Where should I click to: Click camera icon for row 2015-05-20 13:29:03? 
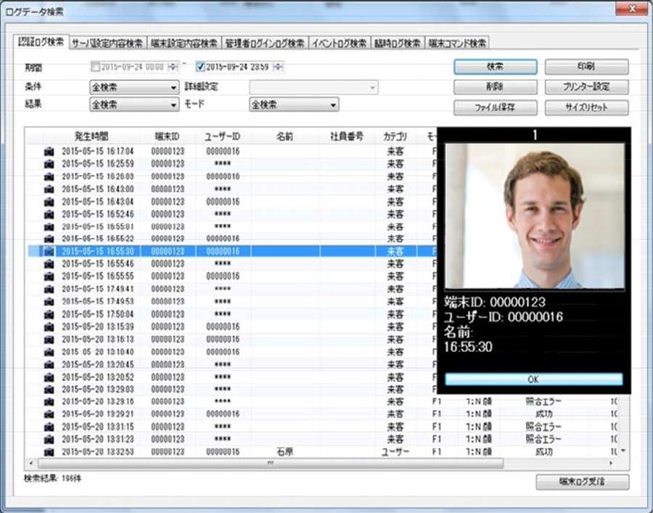click(x=49, y=390)
